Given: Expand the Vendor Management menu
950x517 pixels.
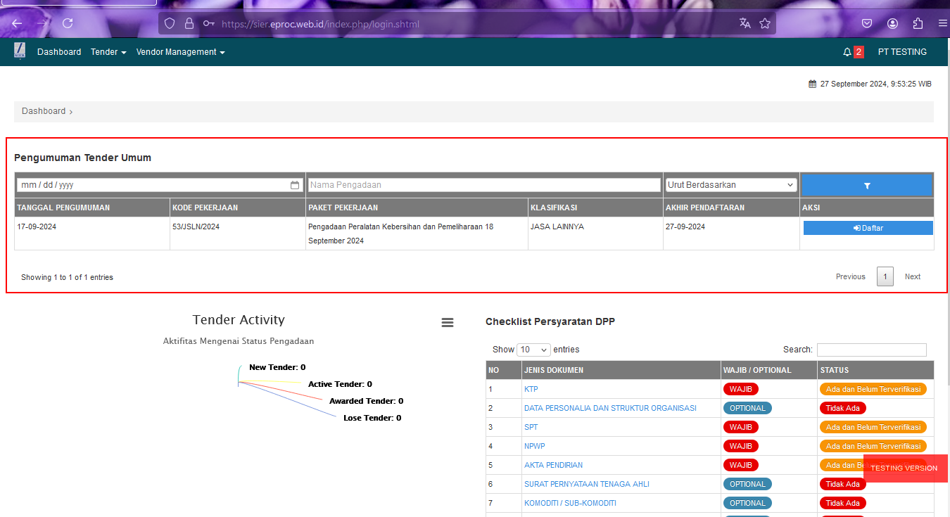Looking at the screenshot, I should tap(180, 52).
